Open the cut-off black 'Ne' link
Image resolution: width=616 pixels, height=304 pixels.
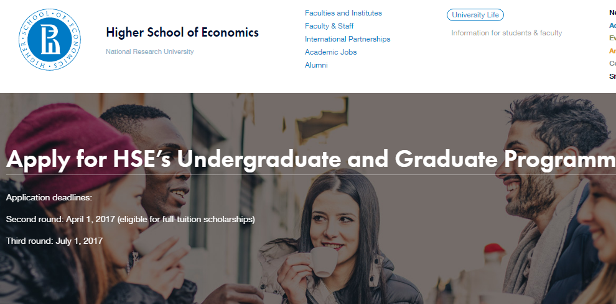612,12
